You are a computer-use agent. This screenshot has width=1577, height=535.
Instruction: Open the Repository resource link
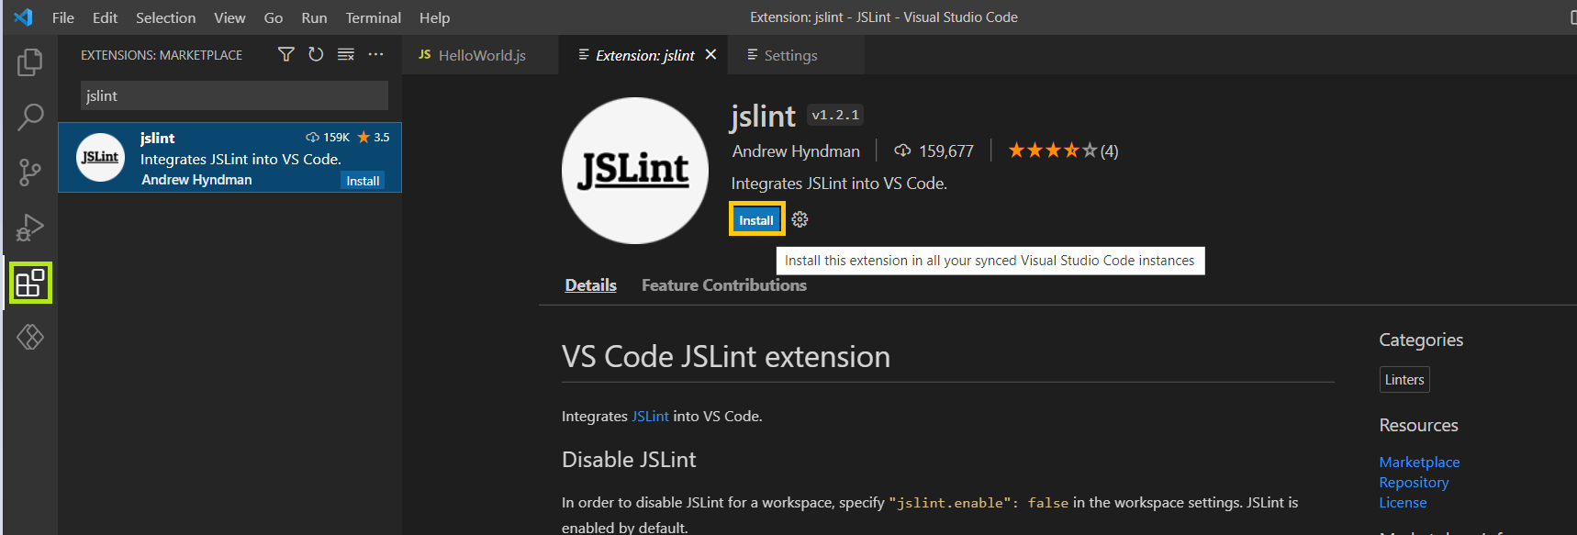coord(1414,483)
